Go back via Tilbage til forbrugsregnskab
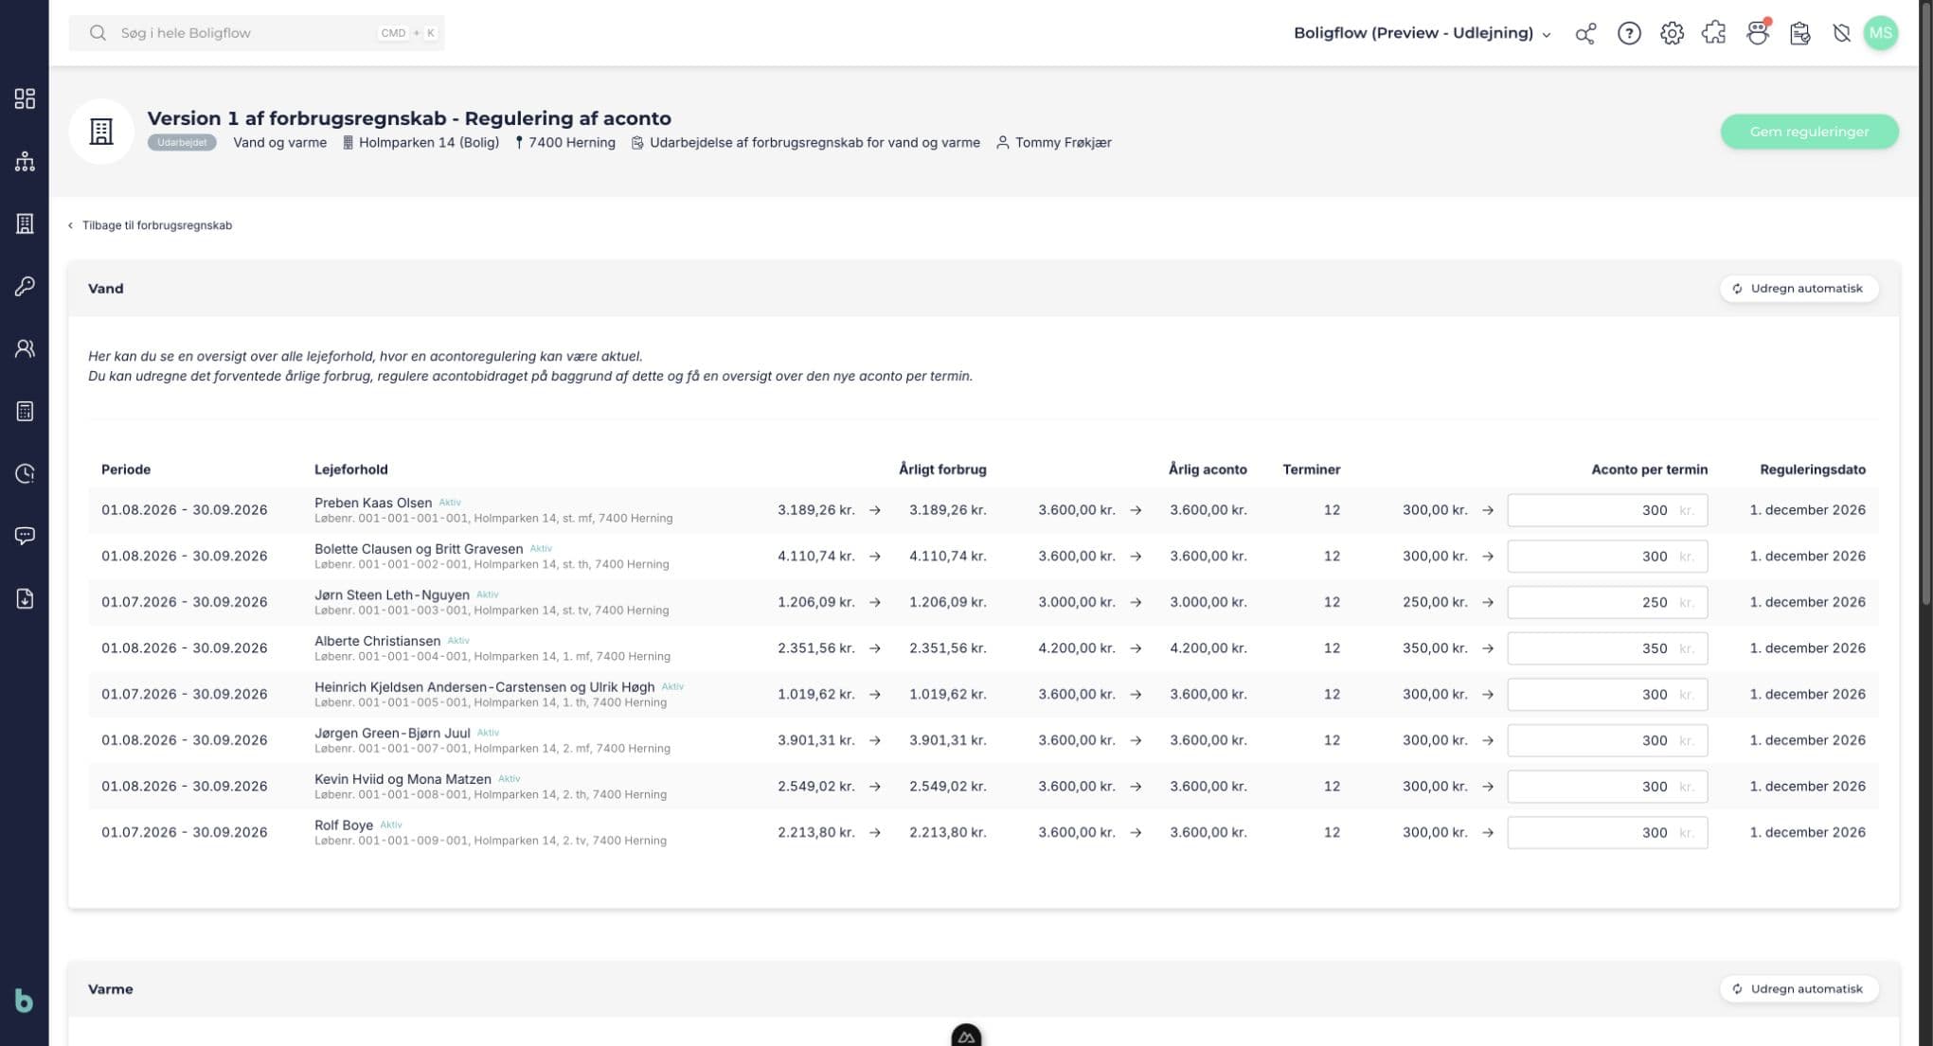The image size is (1933, 1046). point(150,225)
